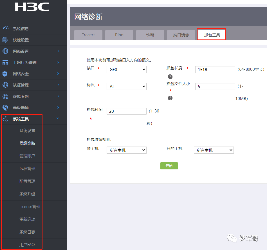Screen dimensions: 267x250
Task: Click the Network Settings globe icon
Action: point(5,51)
